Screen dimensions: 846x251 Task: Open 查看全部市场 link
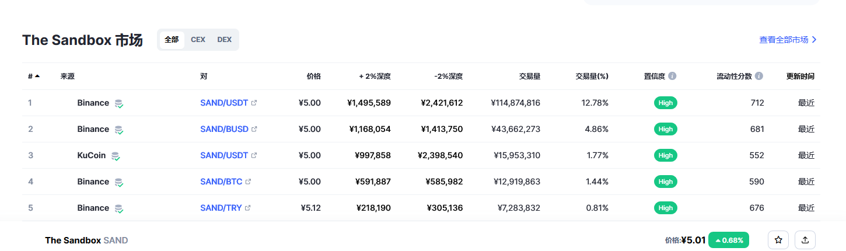(x=788, y=40)
